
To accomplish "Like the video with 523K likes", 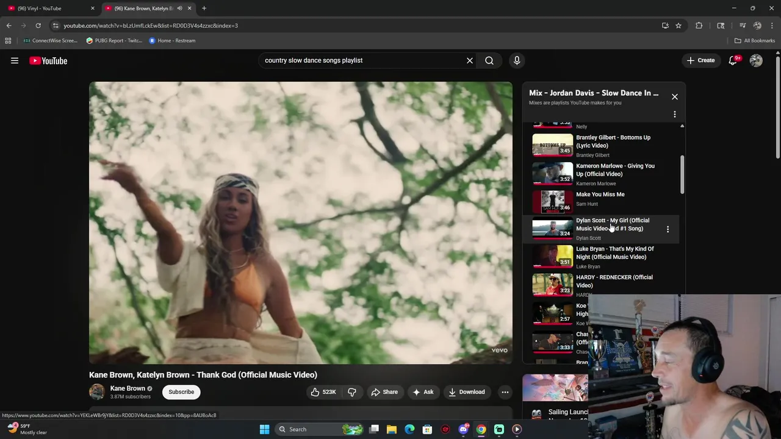I will (323, 392).
